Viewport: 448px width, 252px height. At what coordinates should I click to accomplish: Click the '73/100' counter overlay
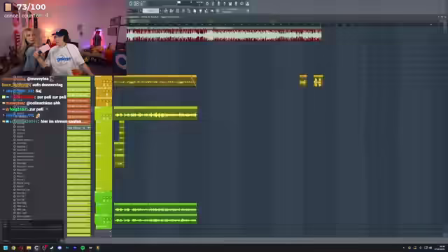tap(31, 7)
